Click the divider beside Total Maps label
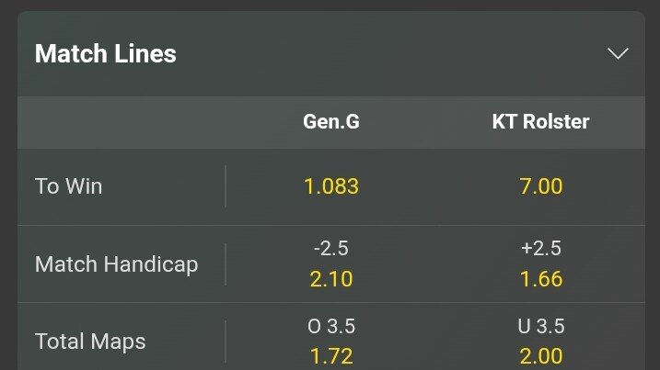The image size is (660, 370). (226, 342)
